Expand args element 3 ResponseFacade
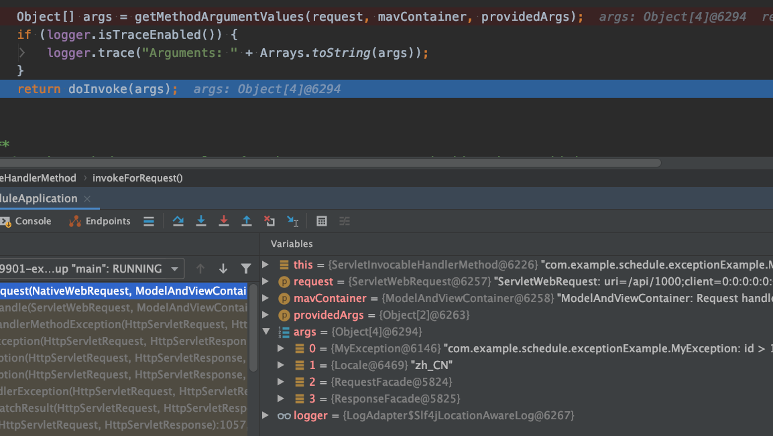This screenshot has width=773, height=436. point(281,398)
